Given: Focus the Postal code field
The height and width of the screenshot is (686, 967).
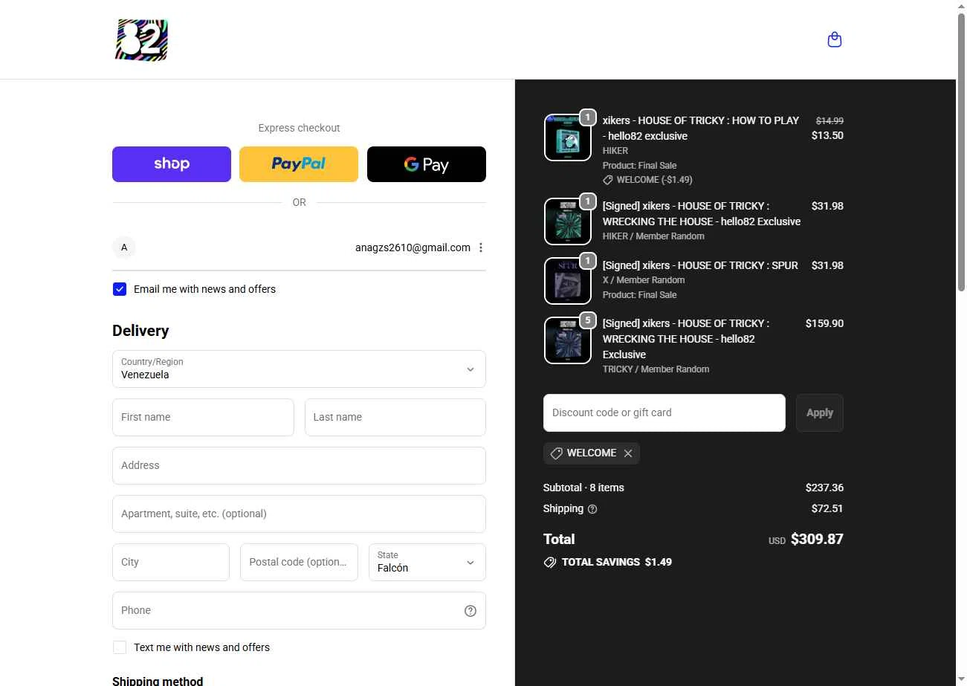Looking at the screenshot, I should click(x=299, y=563).
